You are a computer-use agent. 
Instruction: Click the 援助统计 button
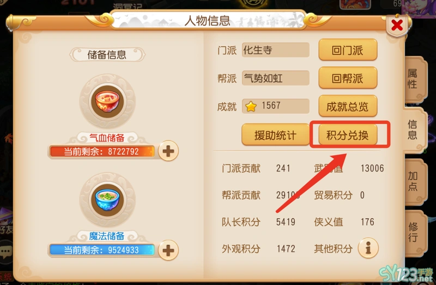pyautogui.click(x=275, y=135)
